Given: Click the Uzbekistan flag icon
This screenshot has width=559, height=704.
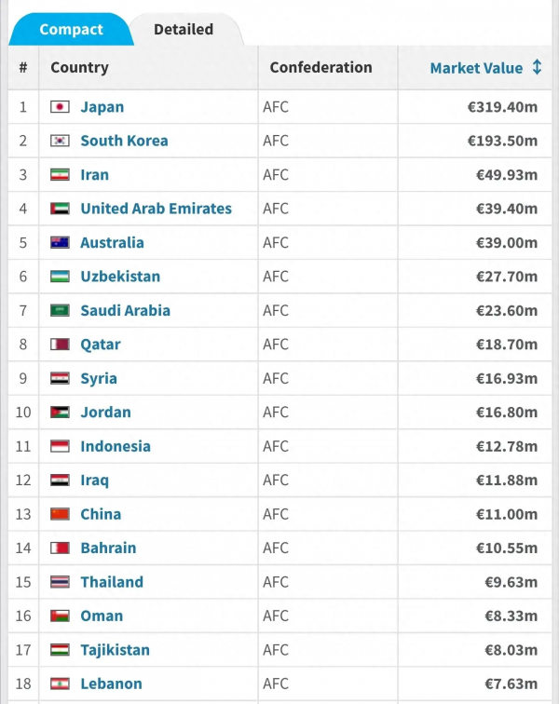Looking at the screenshot, I should pyautogui.click(x=60, y=277).
